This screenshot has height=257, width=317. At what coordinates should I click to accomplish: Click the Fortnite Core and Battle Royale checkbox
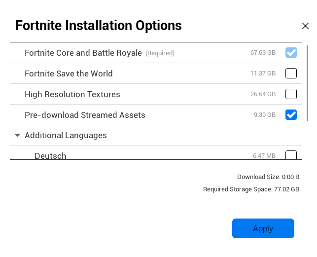pyautogui.click(x=291, y=53)
